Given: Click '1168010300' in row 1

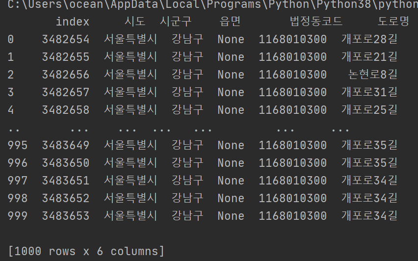Looking at the screenshot, I should coord(293,57).
